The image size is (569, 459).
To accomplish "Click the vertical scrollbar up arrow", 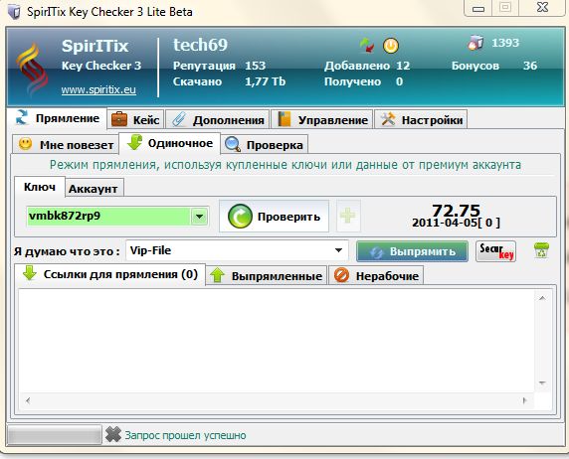I will [x=542, y=298].
